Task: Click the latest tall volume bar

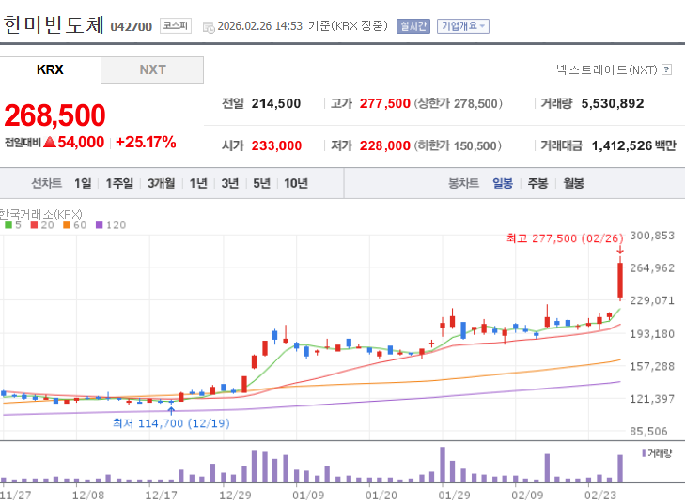Action: [x=620, y=468]
